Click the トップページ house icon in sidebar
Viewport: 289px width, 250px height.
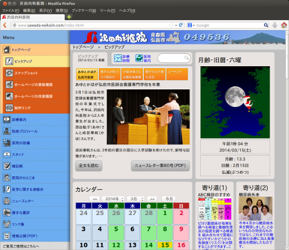coord(6,49)
